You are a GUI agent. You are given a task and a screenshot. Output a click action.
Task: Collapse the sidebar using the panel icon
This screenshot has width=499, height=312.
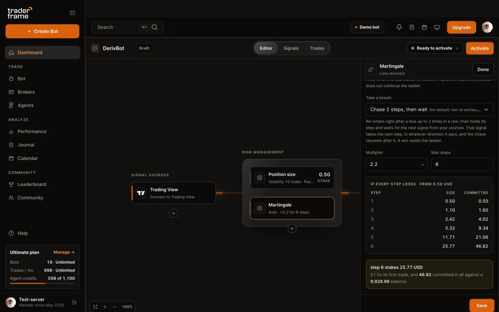pyautogui.click(x=73, y=13)
